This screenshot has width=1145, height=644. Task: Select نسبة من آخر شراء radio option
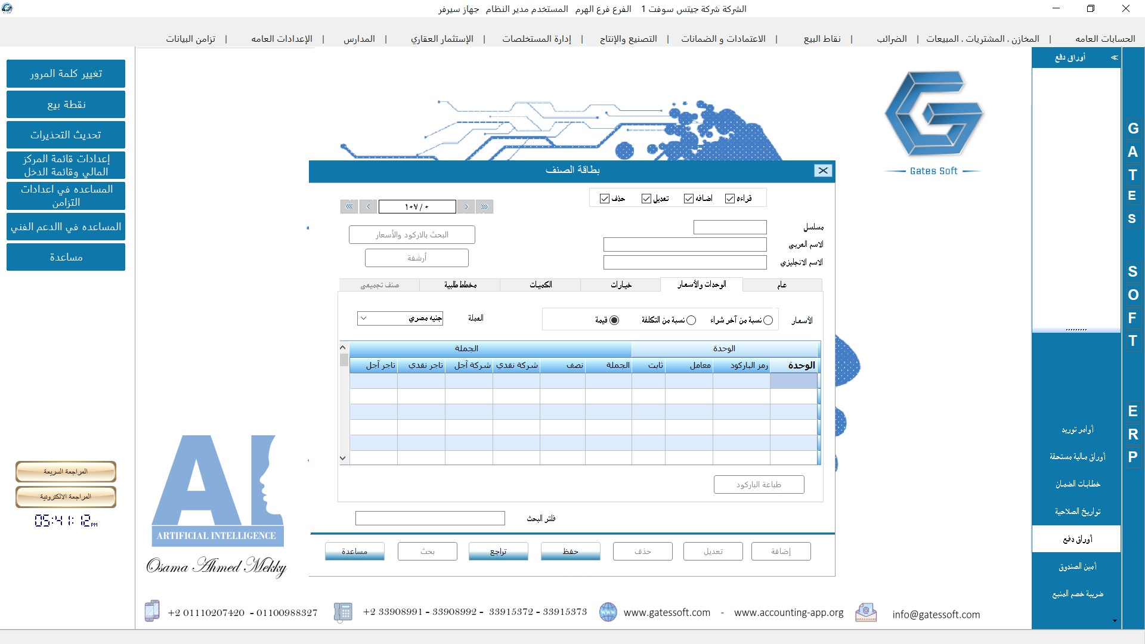click(x=768, y=320)
